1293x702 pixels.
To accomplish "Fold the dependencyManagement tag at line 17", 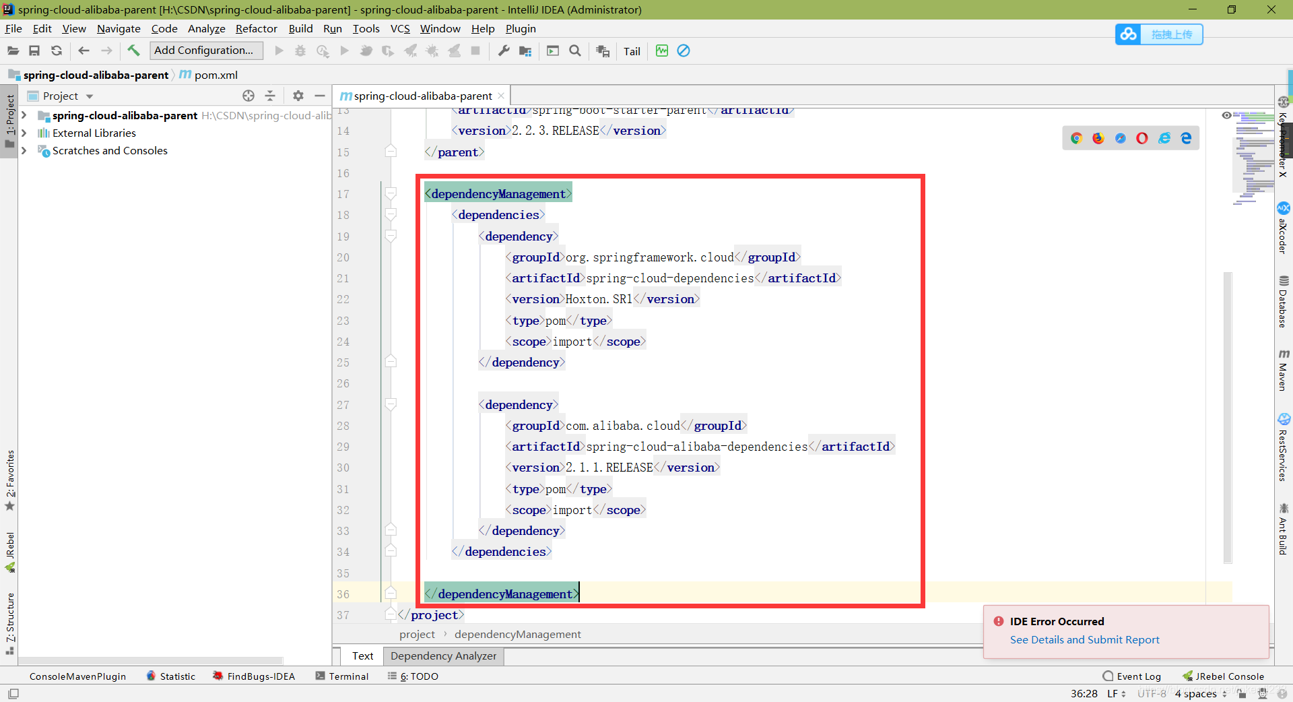I will click(391, 193).
